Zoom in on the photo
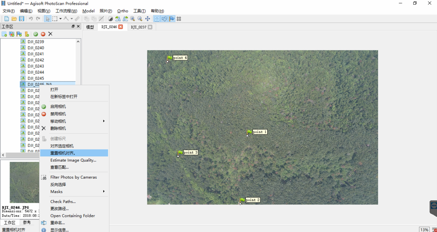Screen dimensions: 437x232 (133, 19)
